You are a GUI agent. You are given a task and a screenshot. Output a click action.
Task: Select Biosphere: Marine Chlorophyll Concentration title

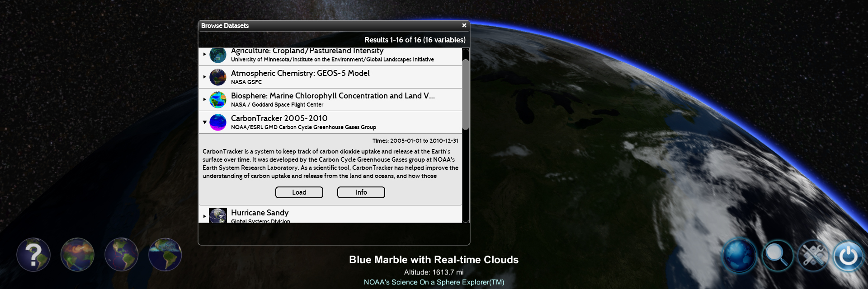[x=333, y=96]
